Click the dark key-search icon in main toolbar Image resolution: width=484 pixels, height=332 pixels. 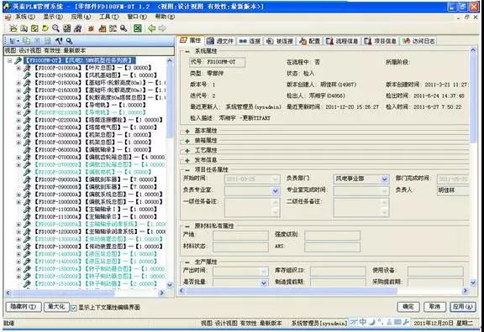tap(124, 29)
